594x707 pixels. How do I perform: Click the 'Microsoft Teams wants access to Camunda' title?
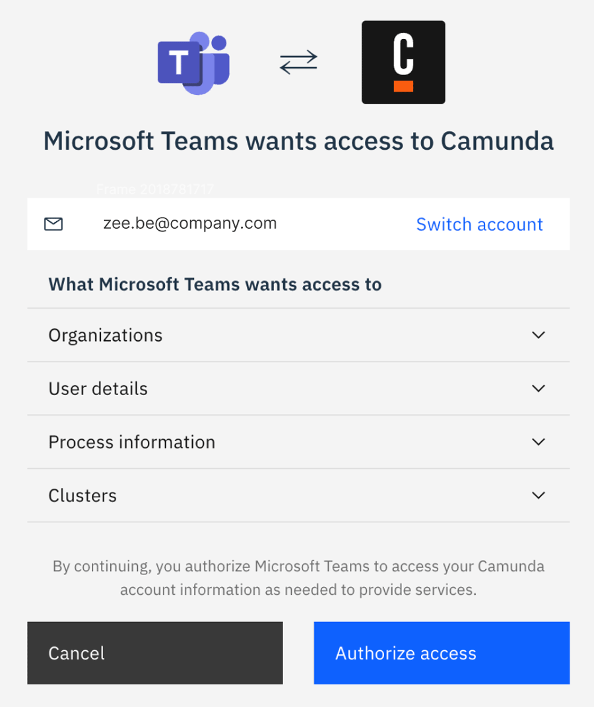coord(298,141)
